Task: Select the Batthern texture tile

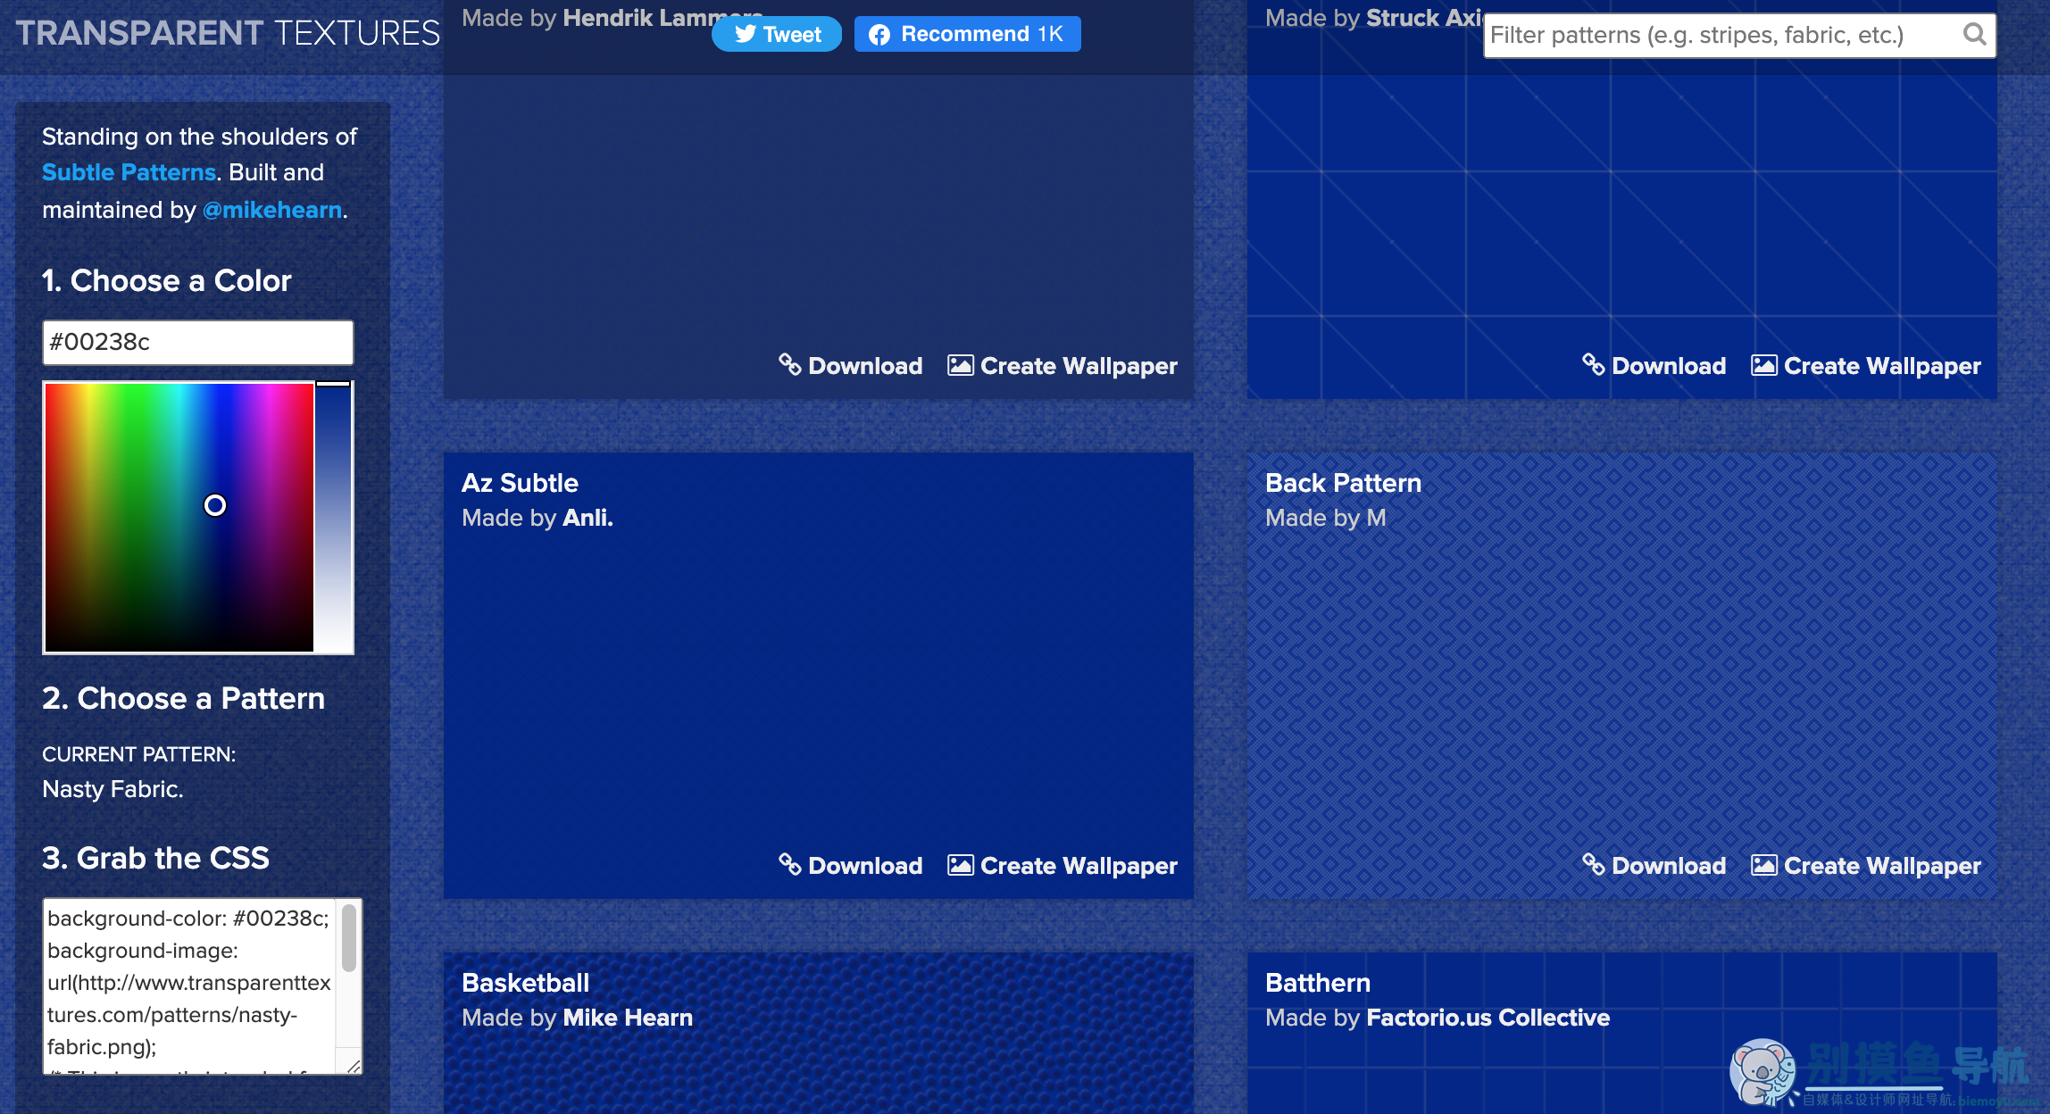Action: [x=1622, y=1033]
